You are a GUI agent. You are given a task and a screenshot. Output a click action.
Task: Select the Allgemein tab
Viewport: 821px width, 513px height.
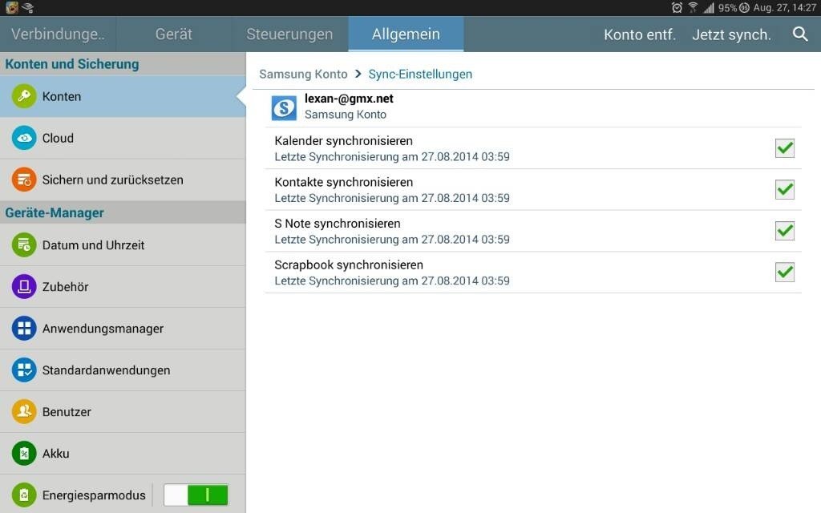pyautogui.click(x=406, y=34)
